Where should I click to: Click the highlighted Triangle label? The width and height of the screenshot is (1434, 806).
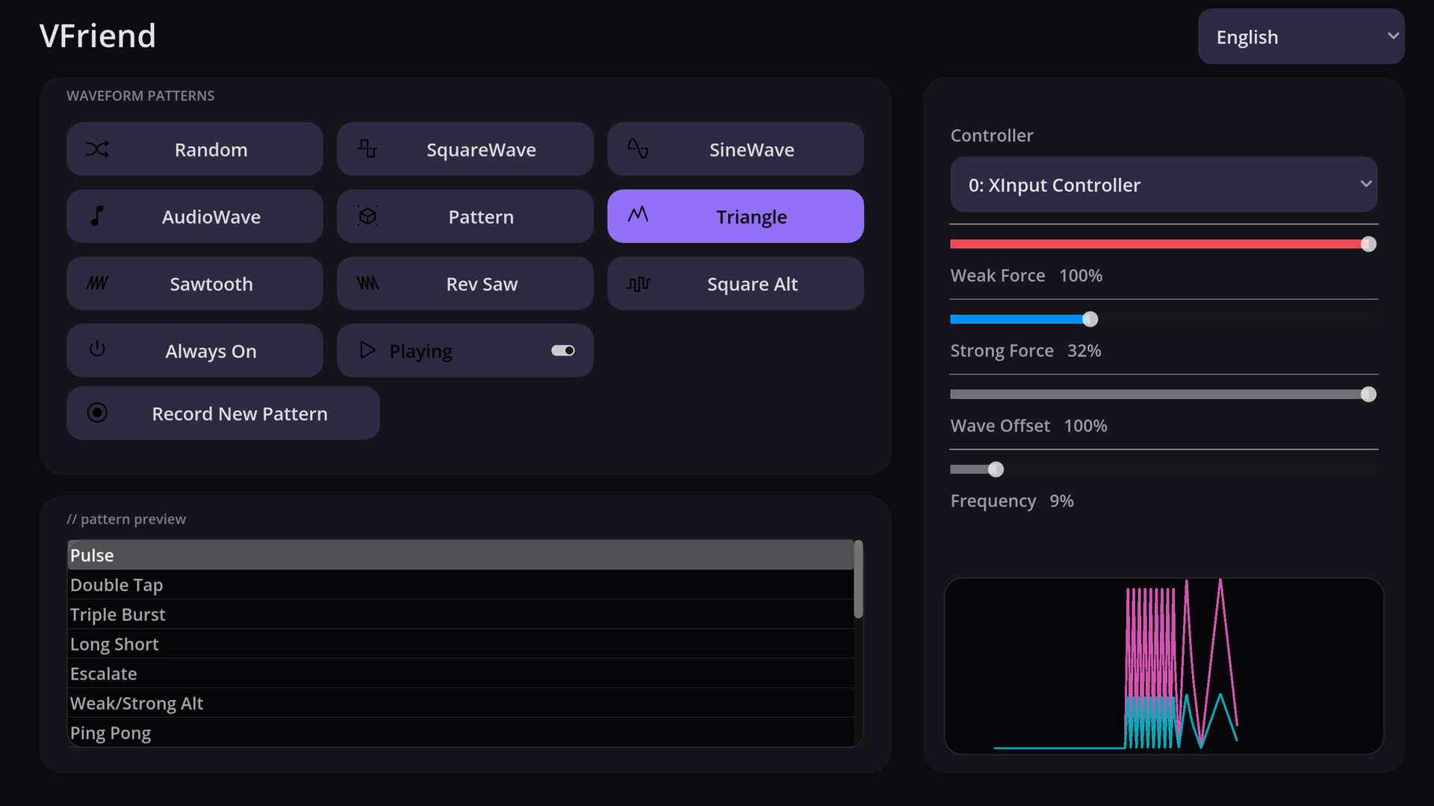point(751,217)
